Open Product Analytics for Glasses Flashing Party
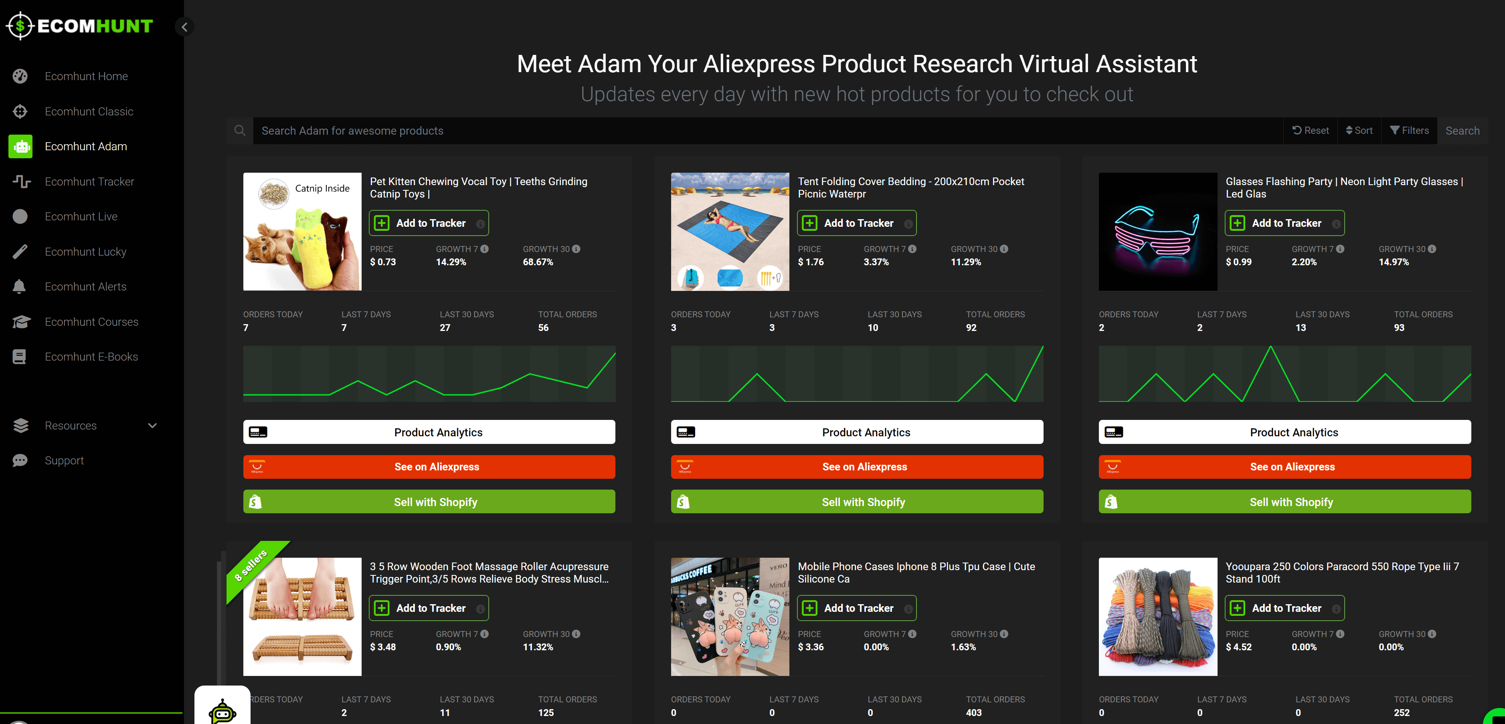 click(x=1285, y=432)
